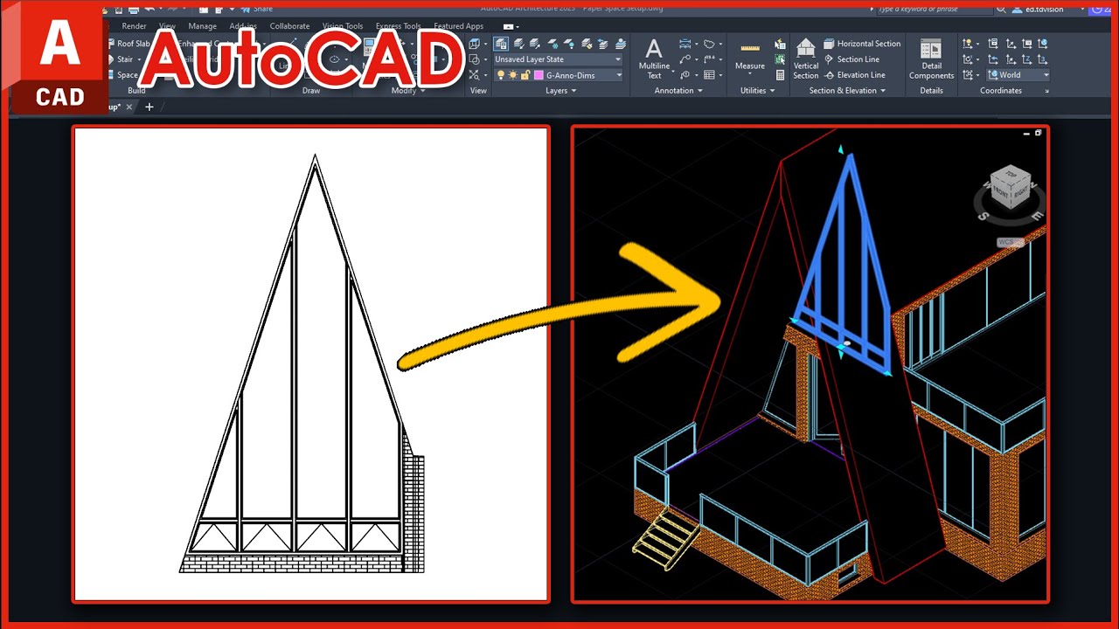Open the World coordinate system dropdown

[1018, 75]
